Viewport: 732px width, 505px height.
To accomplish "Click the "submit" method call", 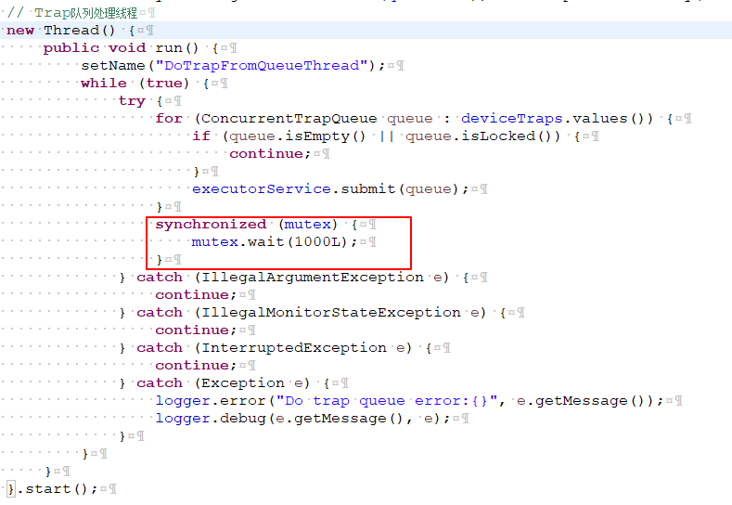I will coord(368,188).
